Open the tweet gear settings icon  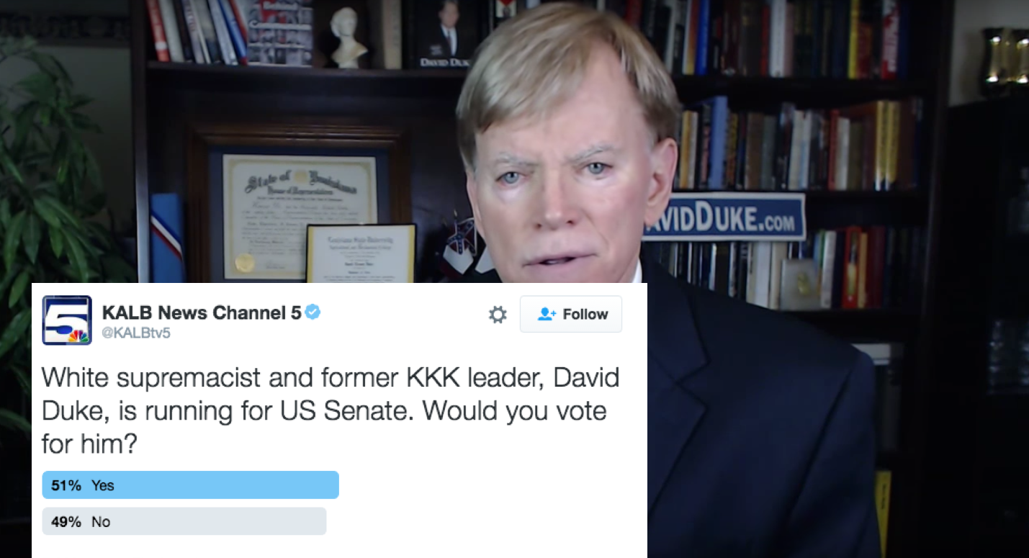498,315
